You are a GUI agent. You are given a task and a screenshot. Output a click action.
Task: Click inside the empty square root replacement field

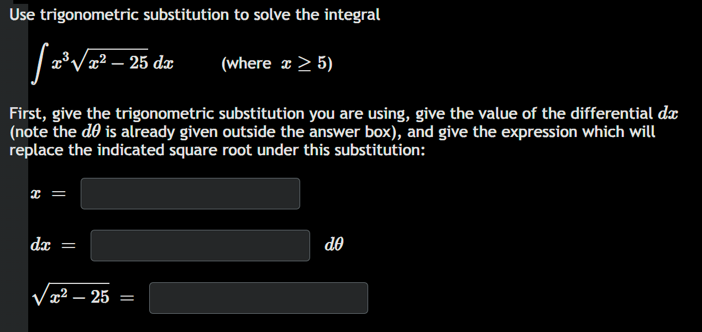pyautogui.click(x=258, y=298)
